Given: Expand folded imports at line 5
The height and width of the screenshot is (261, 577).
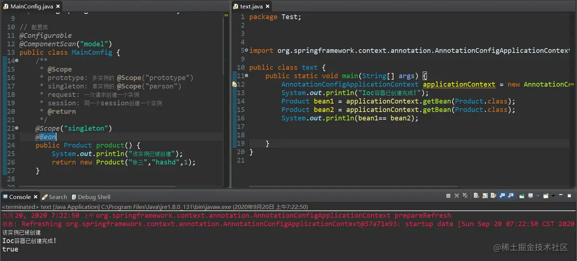Looking at the screenshot, I should tap(247, 50).
